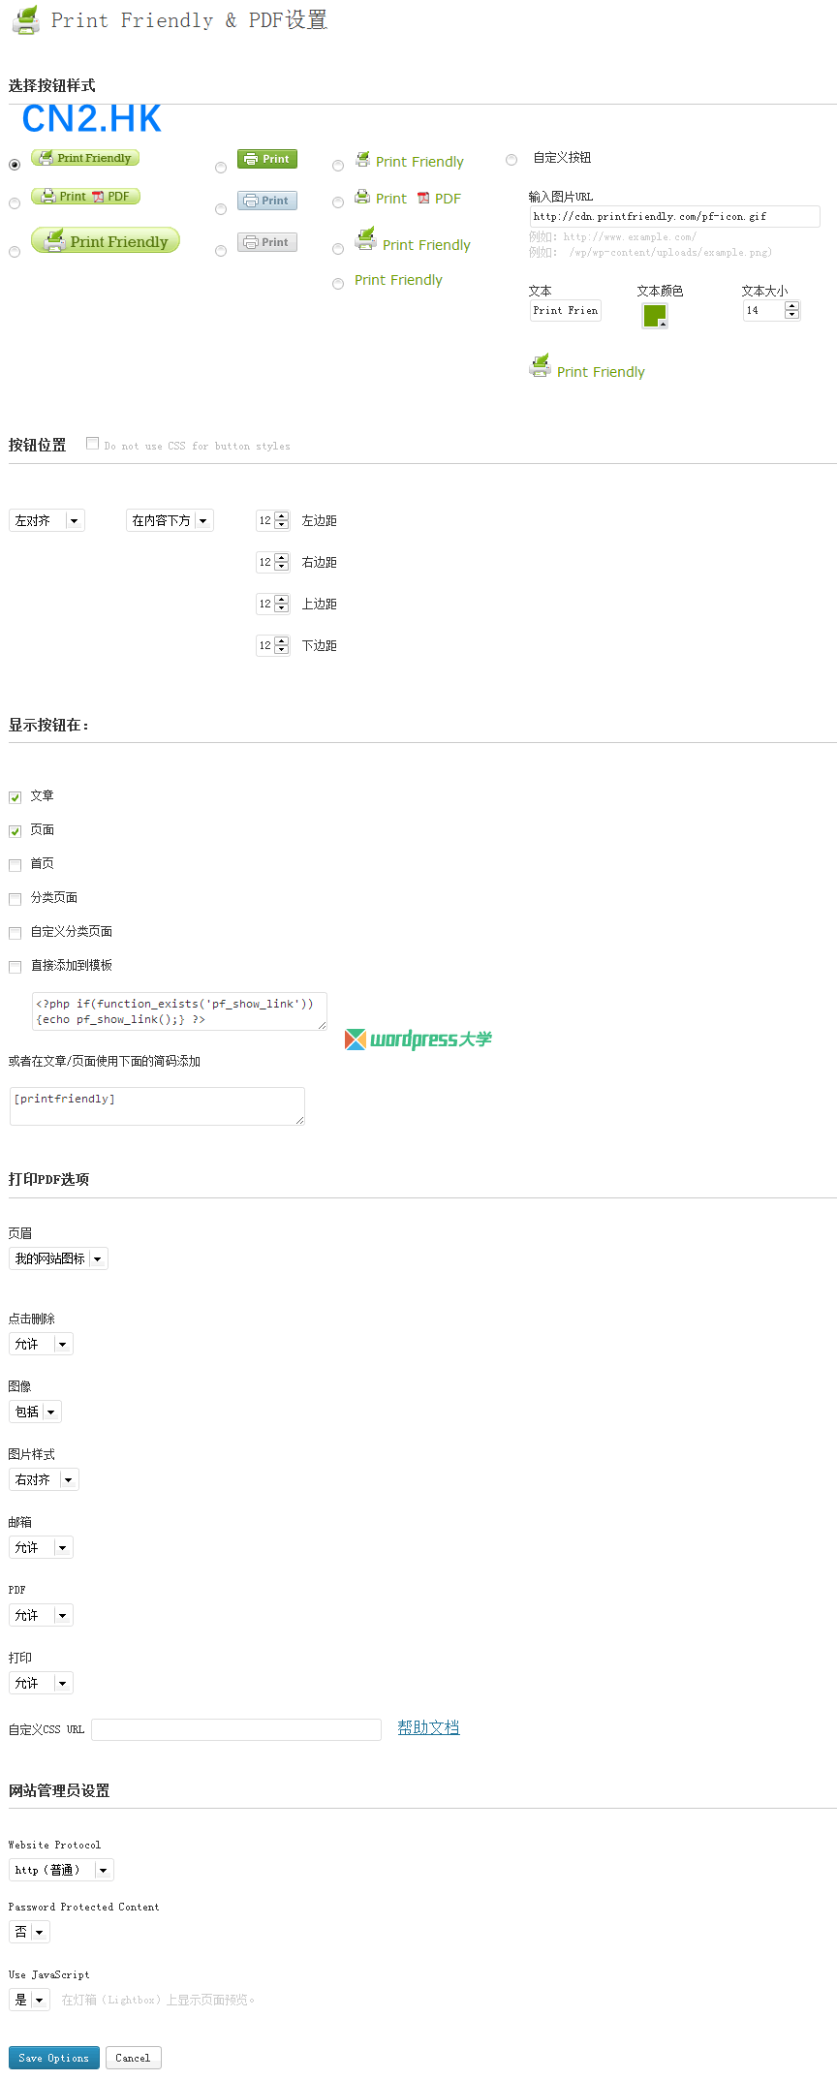Viewport: 837px width, 2080px height.
Task: Tick 'Do not use CSS for button styles'
Action: (x=93, y=444)
